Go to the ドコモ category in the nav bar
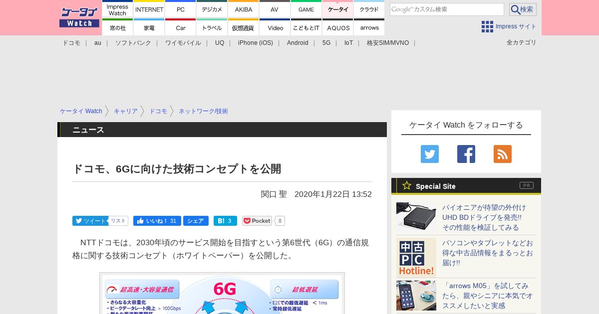The image size is (599, 314). 71,43
